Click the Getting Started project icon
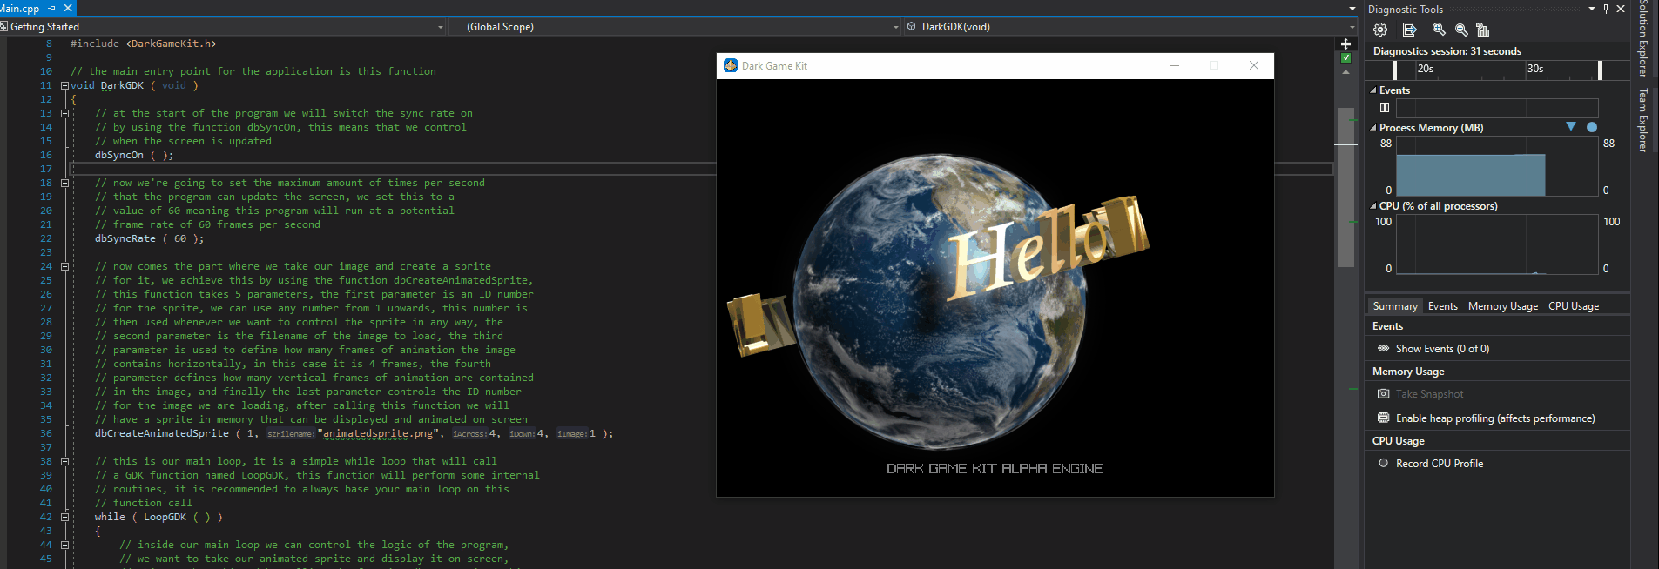 3,27
